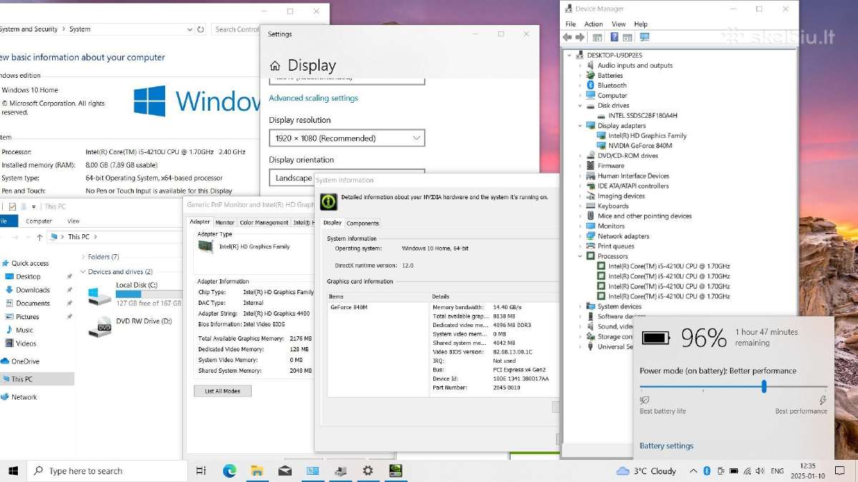Click the Search Control Panel field
Image resolution: width=858 pixels, height=482 pixels.
(x=236, y=29)
